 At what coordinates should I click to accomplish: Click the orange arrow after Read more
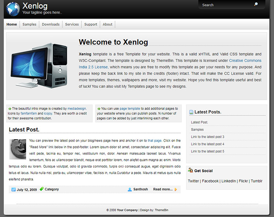click(x=176, y=189)
